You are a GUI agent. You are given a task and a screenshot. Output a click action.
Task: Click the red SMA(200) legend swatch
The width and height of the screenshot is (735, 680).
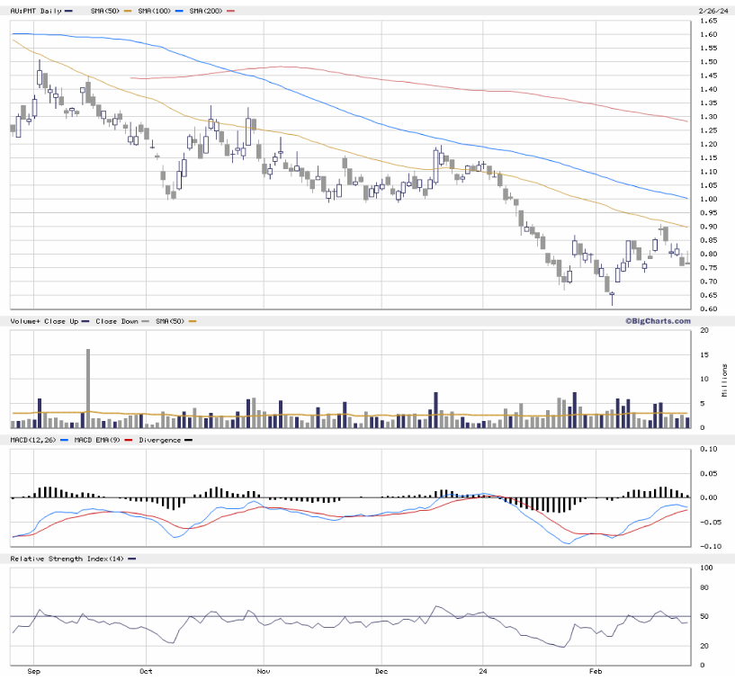(x=230, y=11)
